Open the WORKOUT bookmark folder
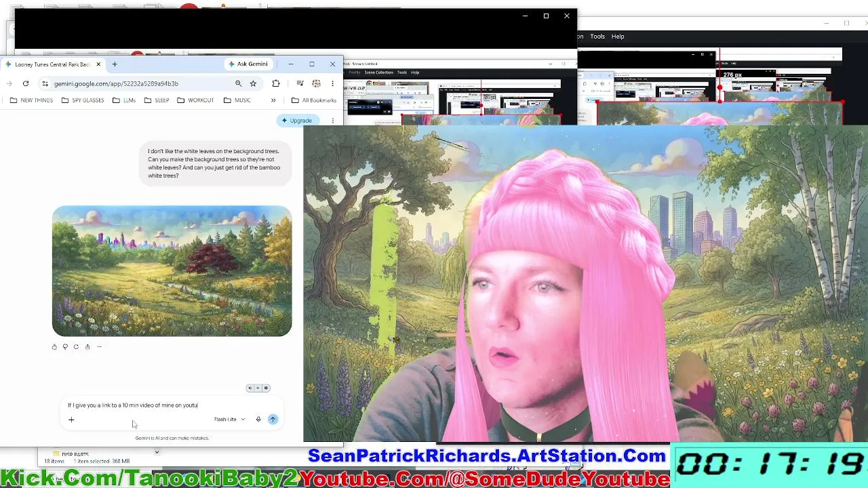This screenshot has width=868, height=488. [x=195, y=100]
